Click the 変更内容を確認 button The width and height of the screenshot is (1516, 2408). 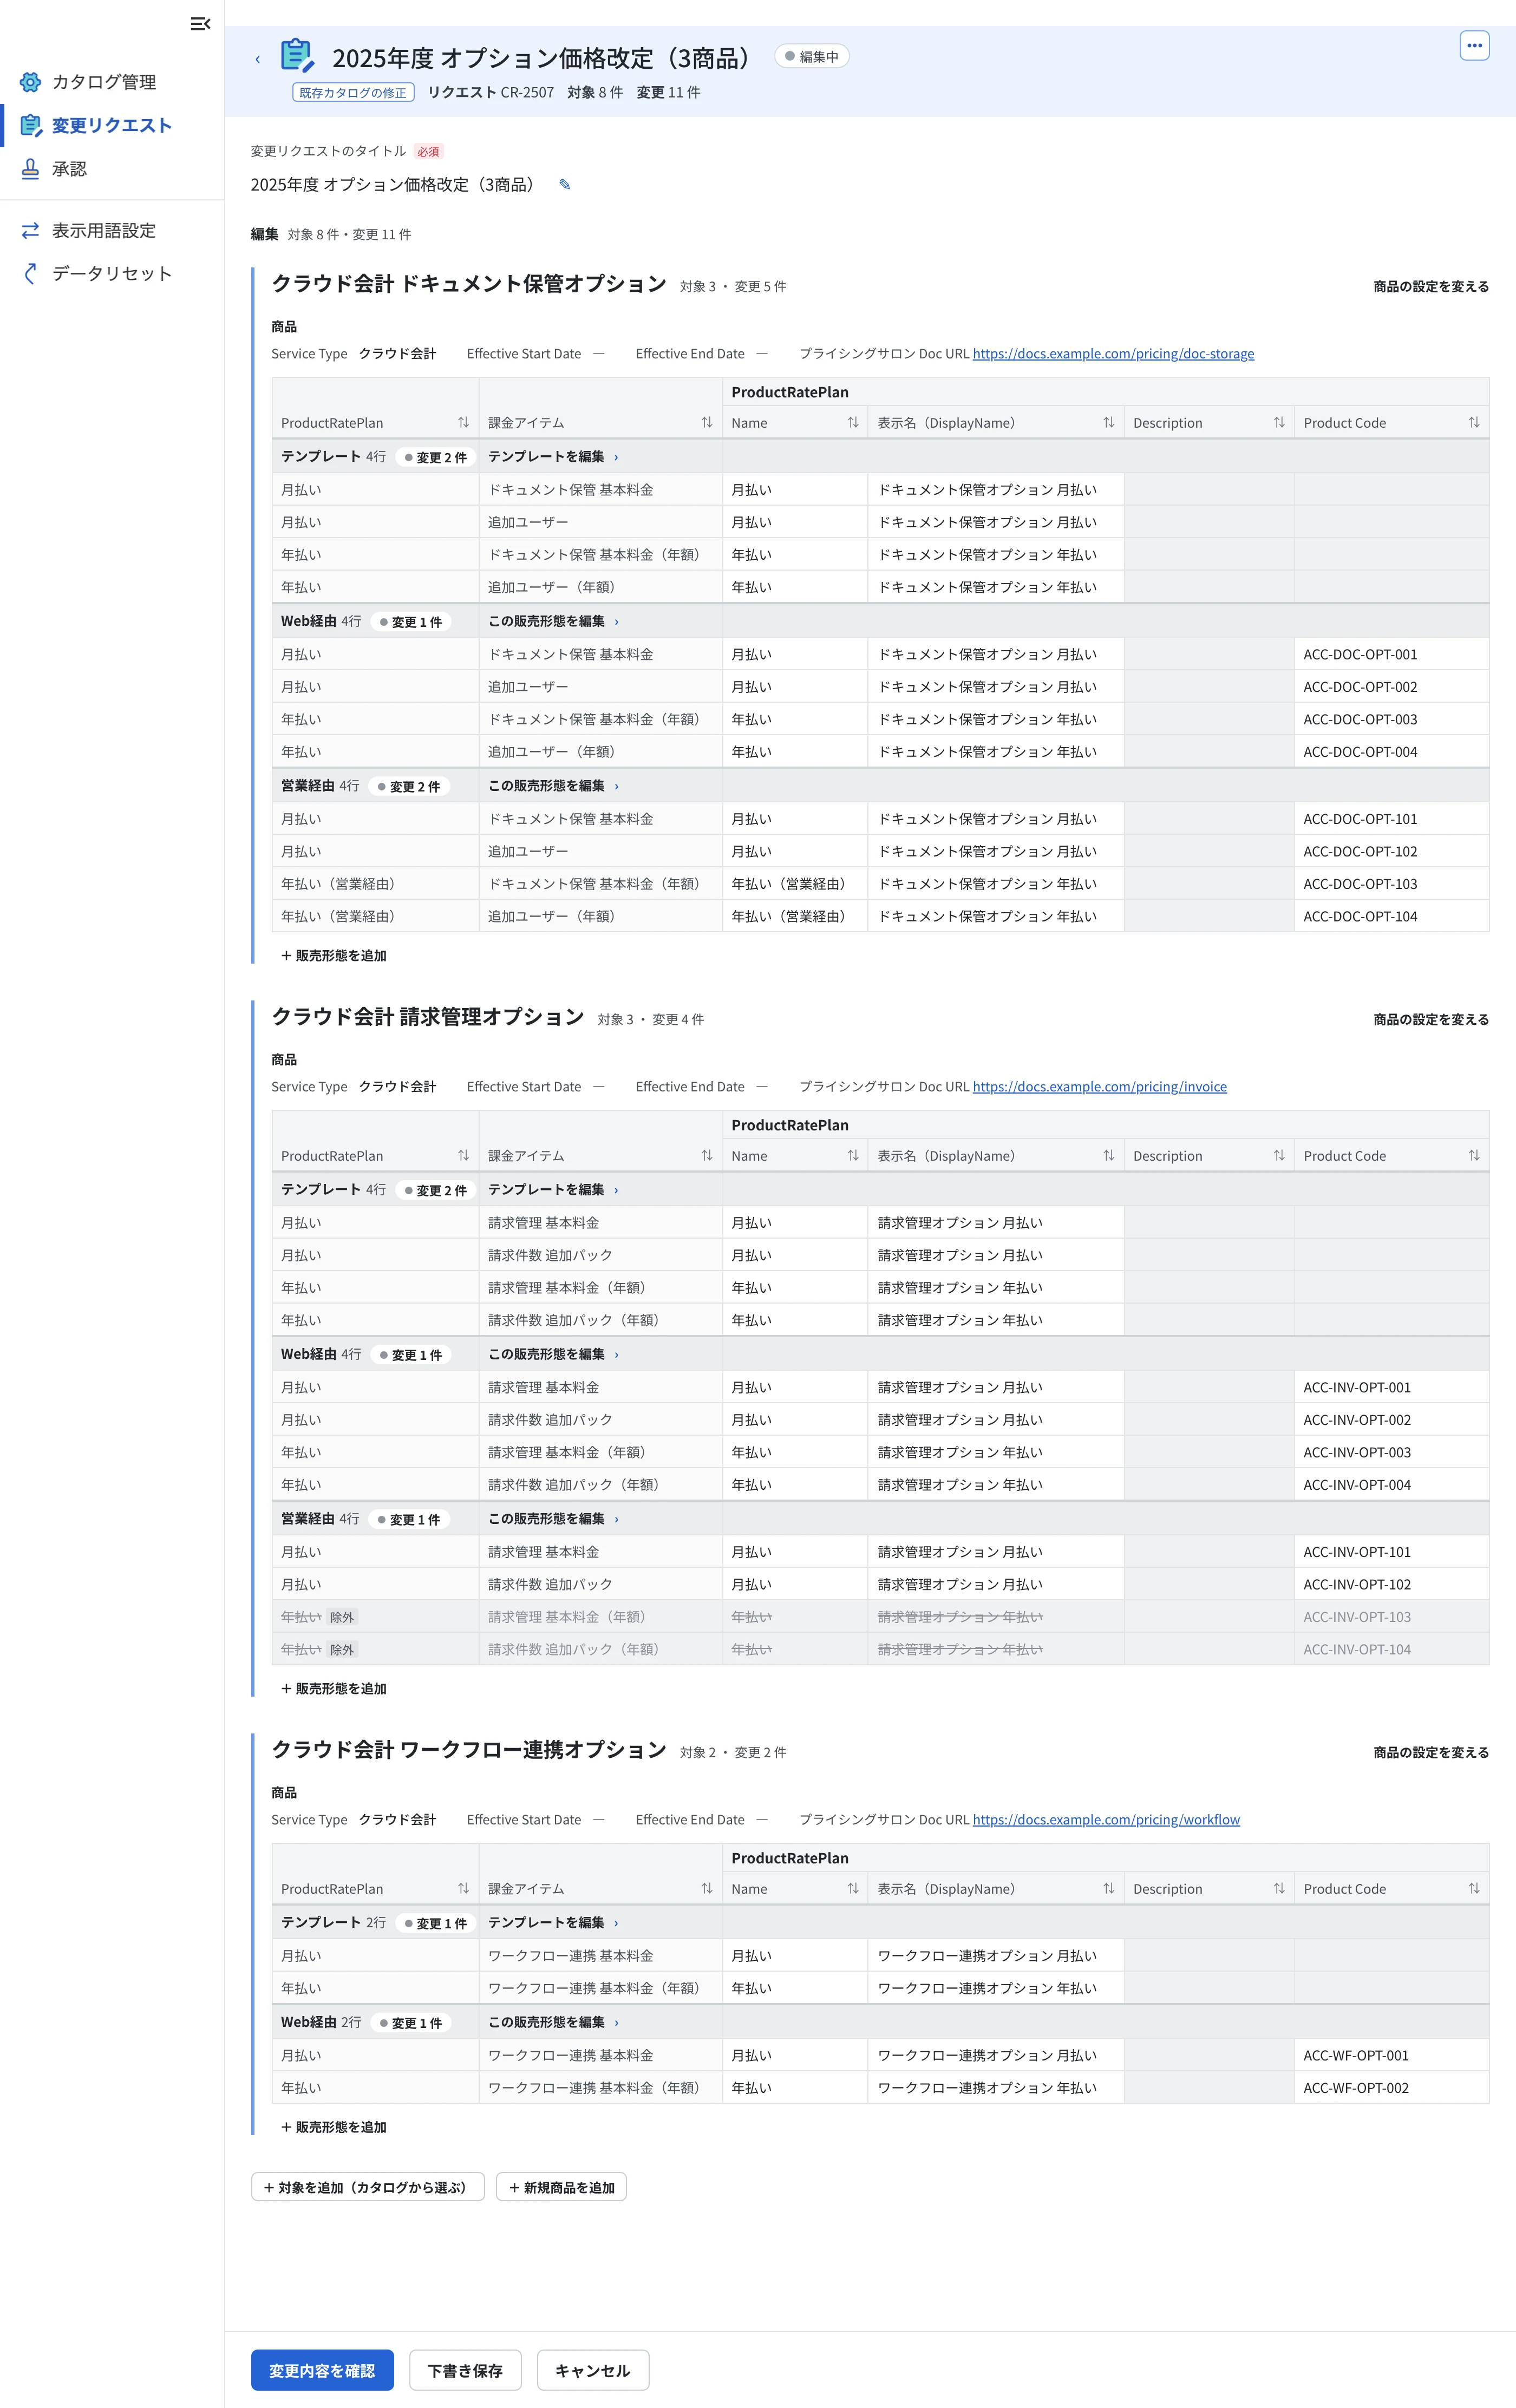click(322, 2370)
